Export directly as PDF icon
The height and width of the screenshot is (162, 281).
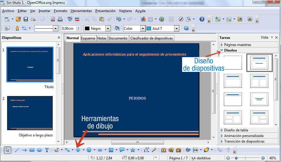[53, 19]
